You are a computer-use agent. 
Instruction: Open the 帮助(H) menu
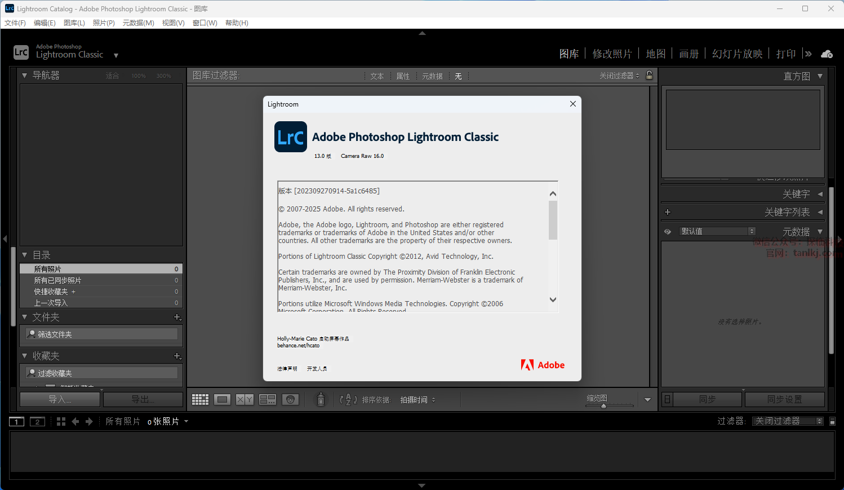(237, 23)
